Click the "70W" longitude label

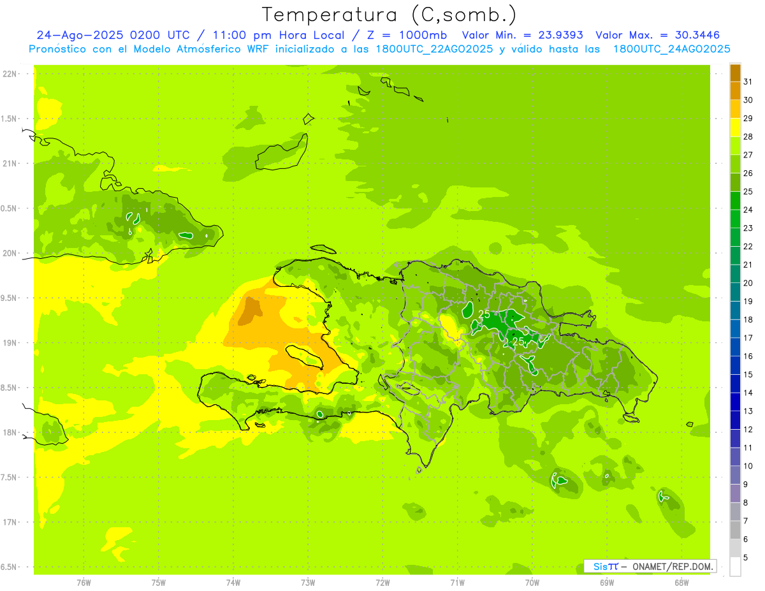point(532,582)
